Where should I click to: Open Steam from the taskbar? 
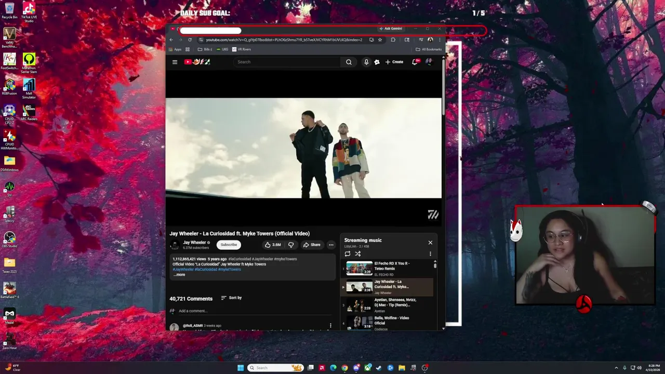tap(379, 368)
